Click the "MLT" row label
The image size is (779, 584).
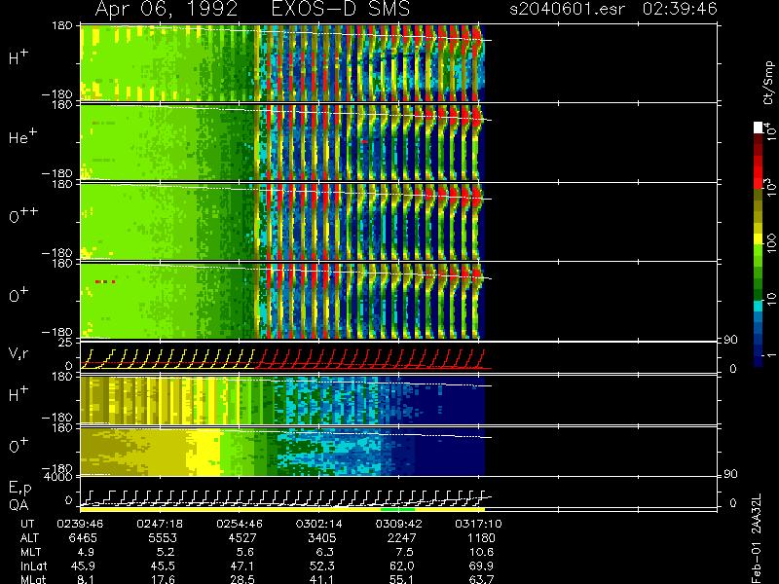[x=30, y=552]
